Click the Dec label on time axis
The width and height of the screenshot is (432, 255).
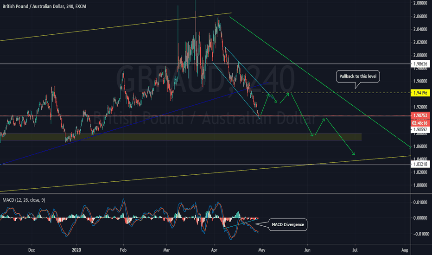pos(32,250)
